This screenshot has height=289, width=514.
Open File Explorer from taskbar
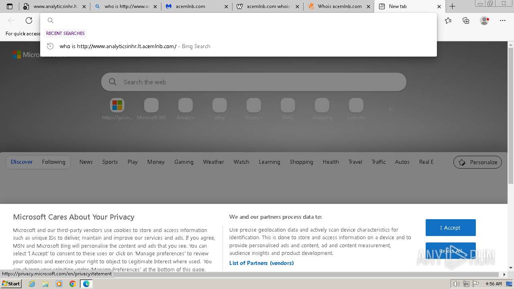pos(45,284)
